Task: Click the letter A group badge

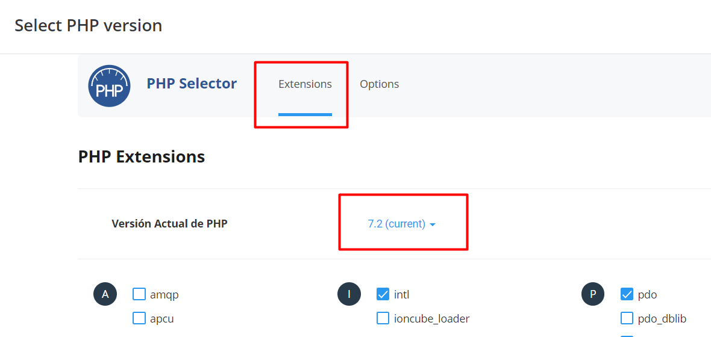Action: [x=105, y=294]
